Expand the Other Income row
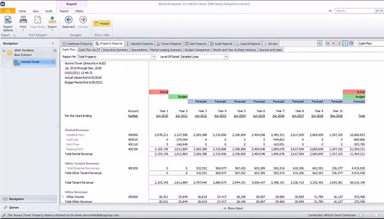This screenshot has width=384, height=219. (63, 197)
